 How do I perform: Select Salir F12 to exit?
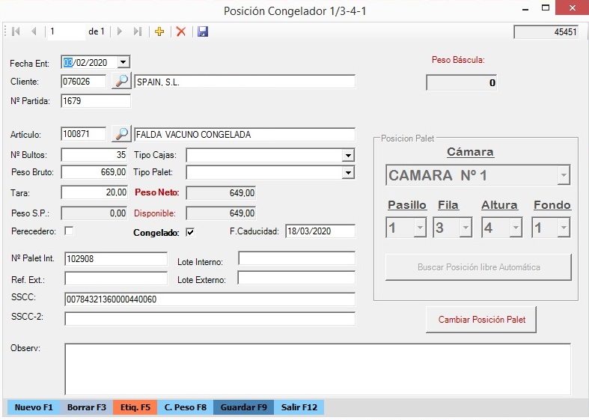click(299, 407)
